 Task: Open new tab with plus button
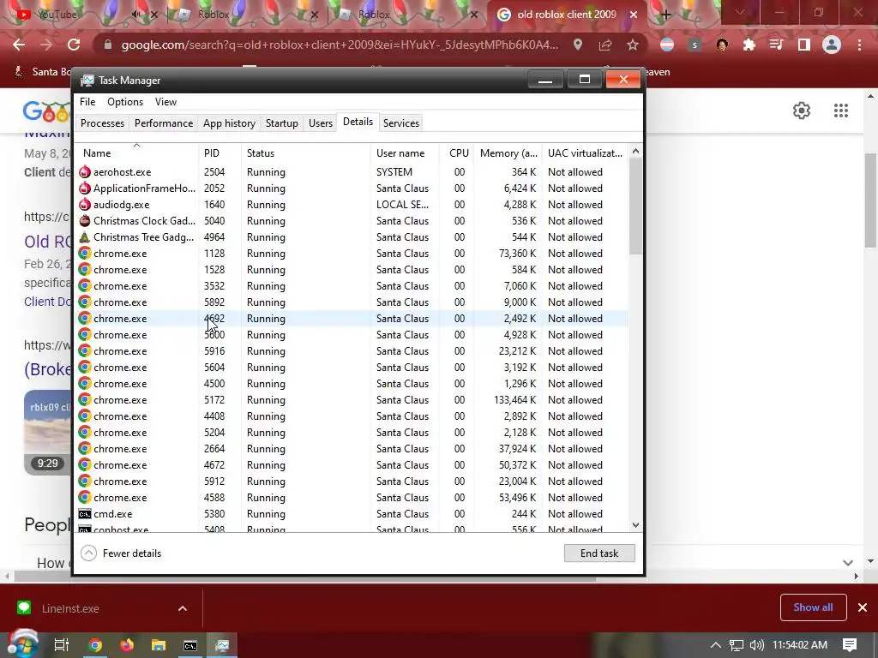point(665,15)
